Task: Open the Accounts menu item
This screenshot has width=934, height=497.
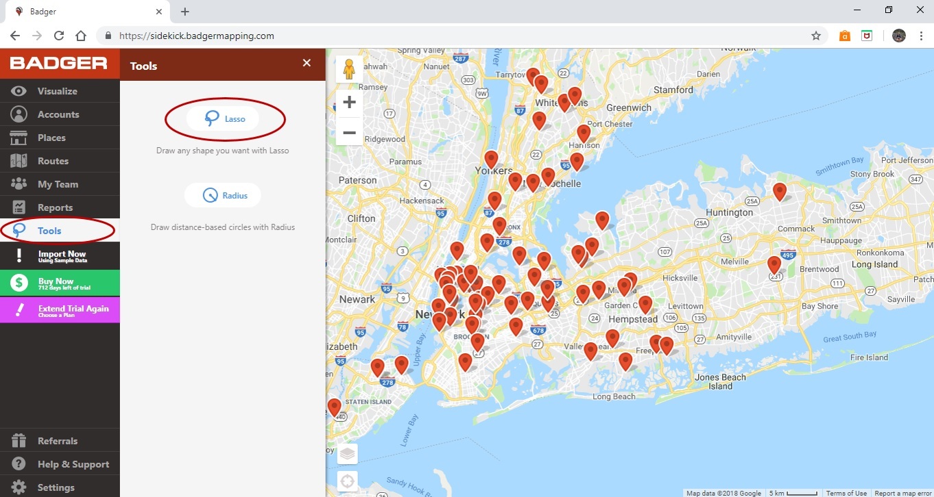Action: point(60,114)
